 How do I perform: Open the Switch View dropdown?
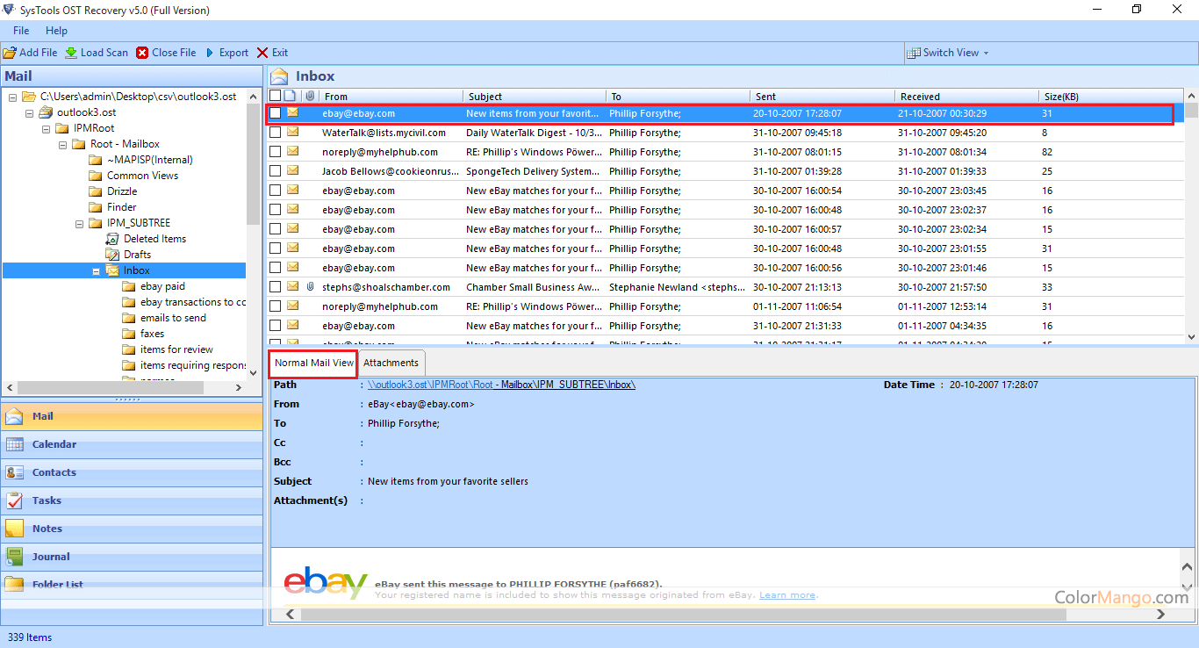coord(949,53)
